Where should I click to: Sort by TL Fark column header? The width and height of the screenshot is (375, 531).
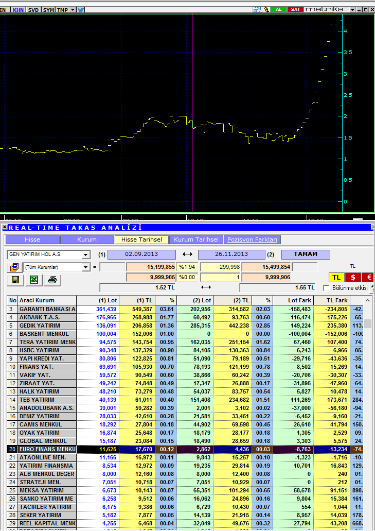point(332,300)
